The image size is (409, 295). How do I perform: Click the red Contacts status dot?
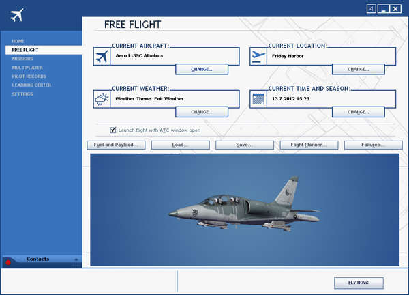[x=8, y=262]
